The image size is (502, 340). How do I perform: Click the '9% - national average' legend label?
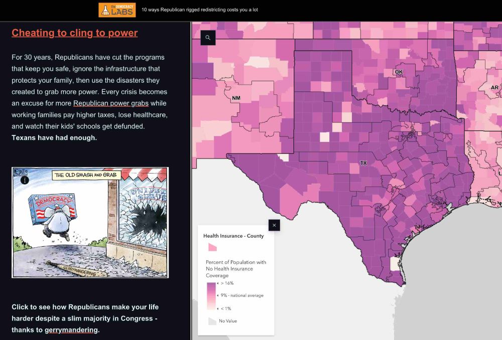tap(242, 295)
